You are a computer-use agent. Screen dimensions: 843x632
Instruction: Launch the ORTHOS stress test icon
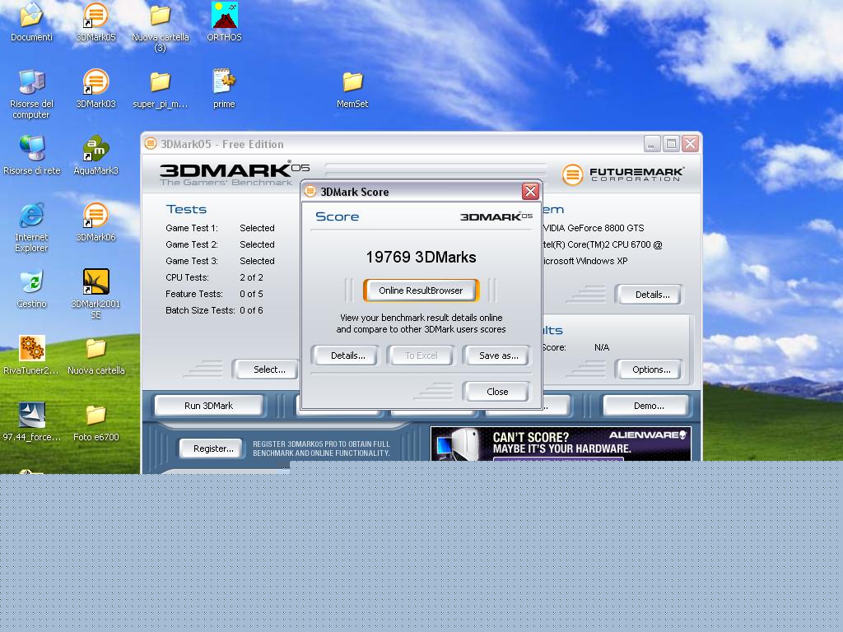click(224, 21)
